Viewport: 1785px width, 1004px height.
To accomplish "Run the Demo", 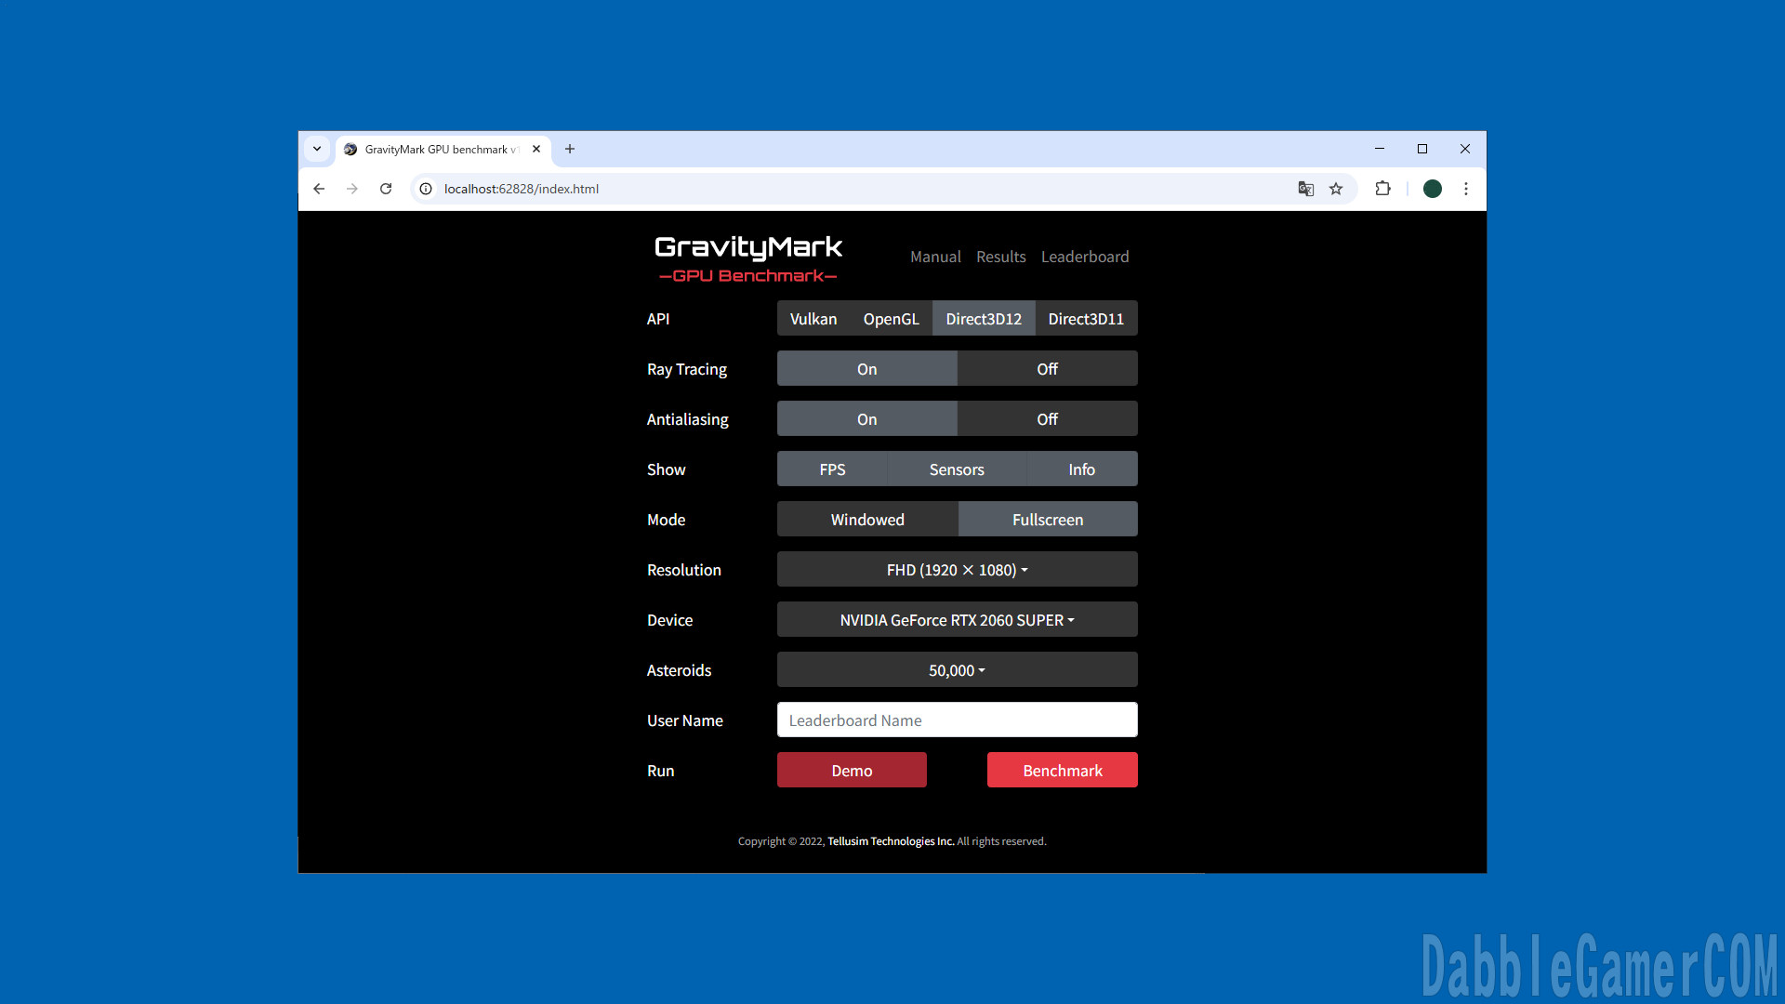I will click(x=852, y=771).
